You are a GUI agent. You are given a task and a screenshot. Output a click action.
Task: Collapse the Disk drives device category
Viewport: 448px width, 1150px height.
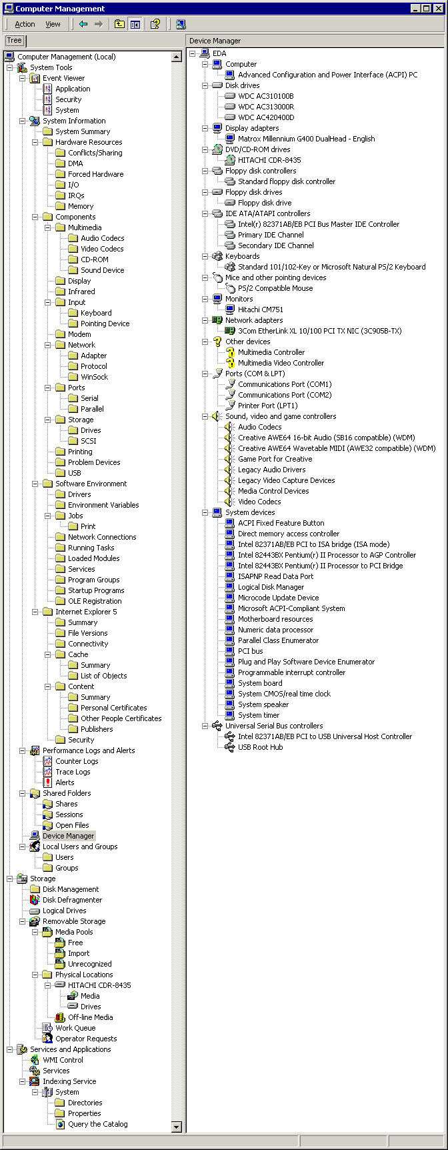(205, 85)
